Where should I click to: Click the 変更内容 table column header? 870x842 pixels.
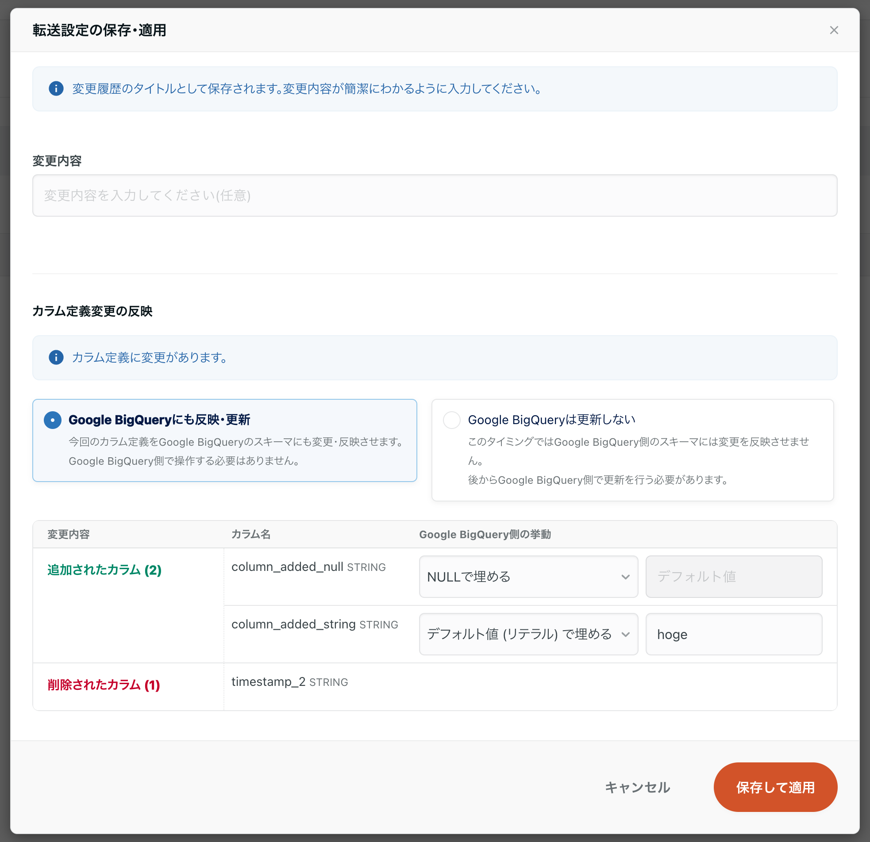pyautogui.click(x=68, y=534)
